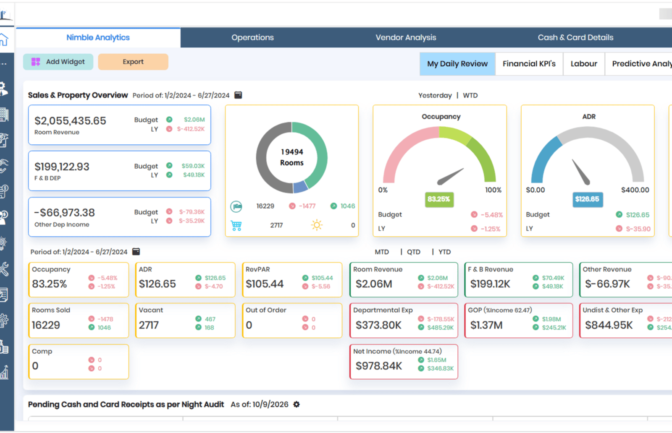Open the Predictive Analytics tab
The image size is (672, 433).
(x=639, y=64)
